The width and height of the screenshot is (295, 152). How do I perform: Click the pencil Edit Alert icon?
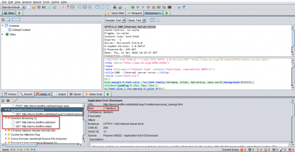pos(15,100)
